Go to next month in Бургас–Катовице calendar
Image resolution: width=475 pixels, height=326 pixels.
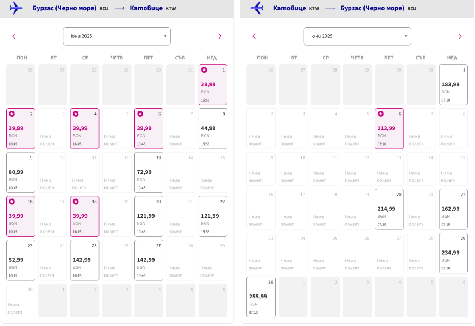point(220,36)
